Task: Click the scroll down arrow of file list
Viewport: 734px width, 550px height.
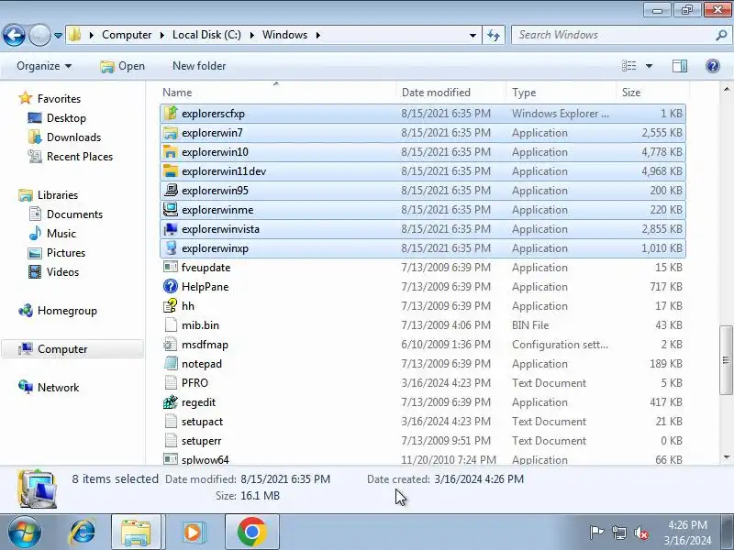Action: [726, 457]
